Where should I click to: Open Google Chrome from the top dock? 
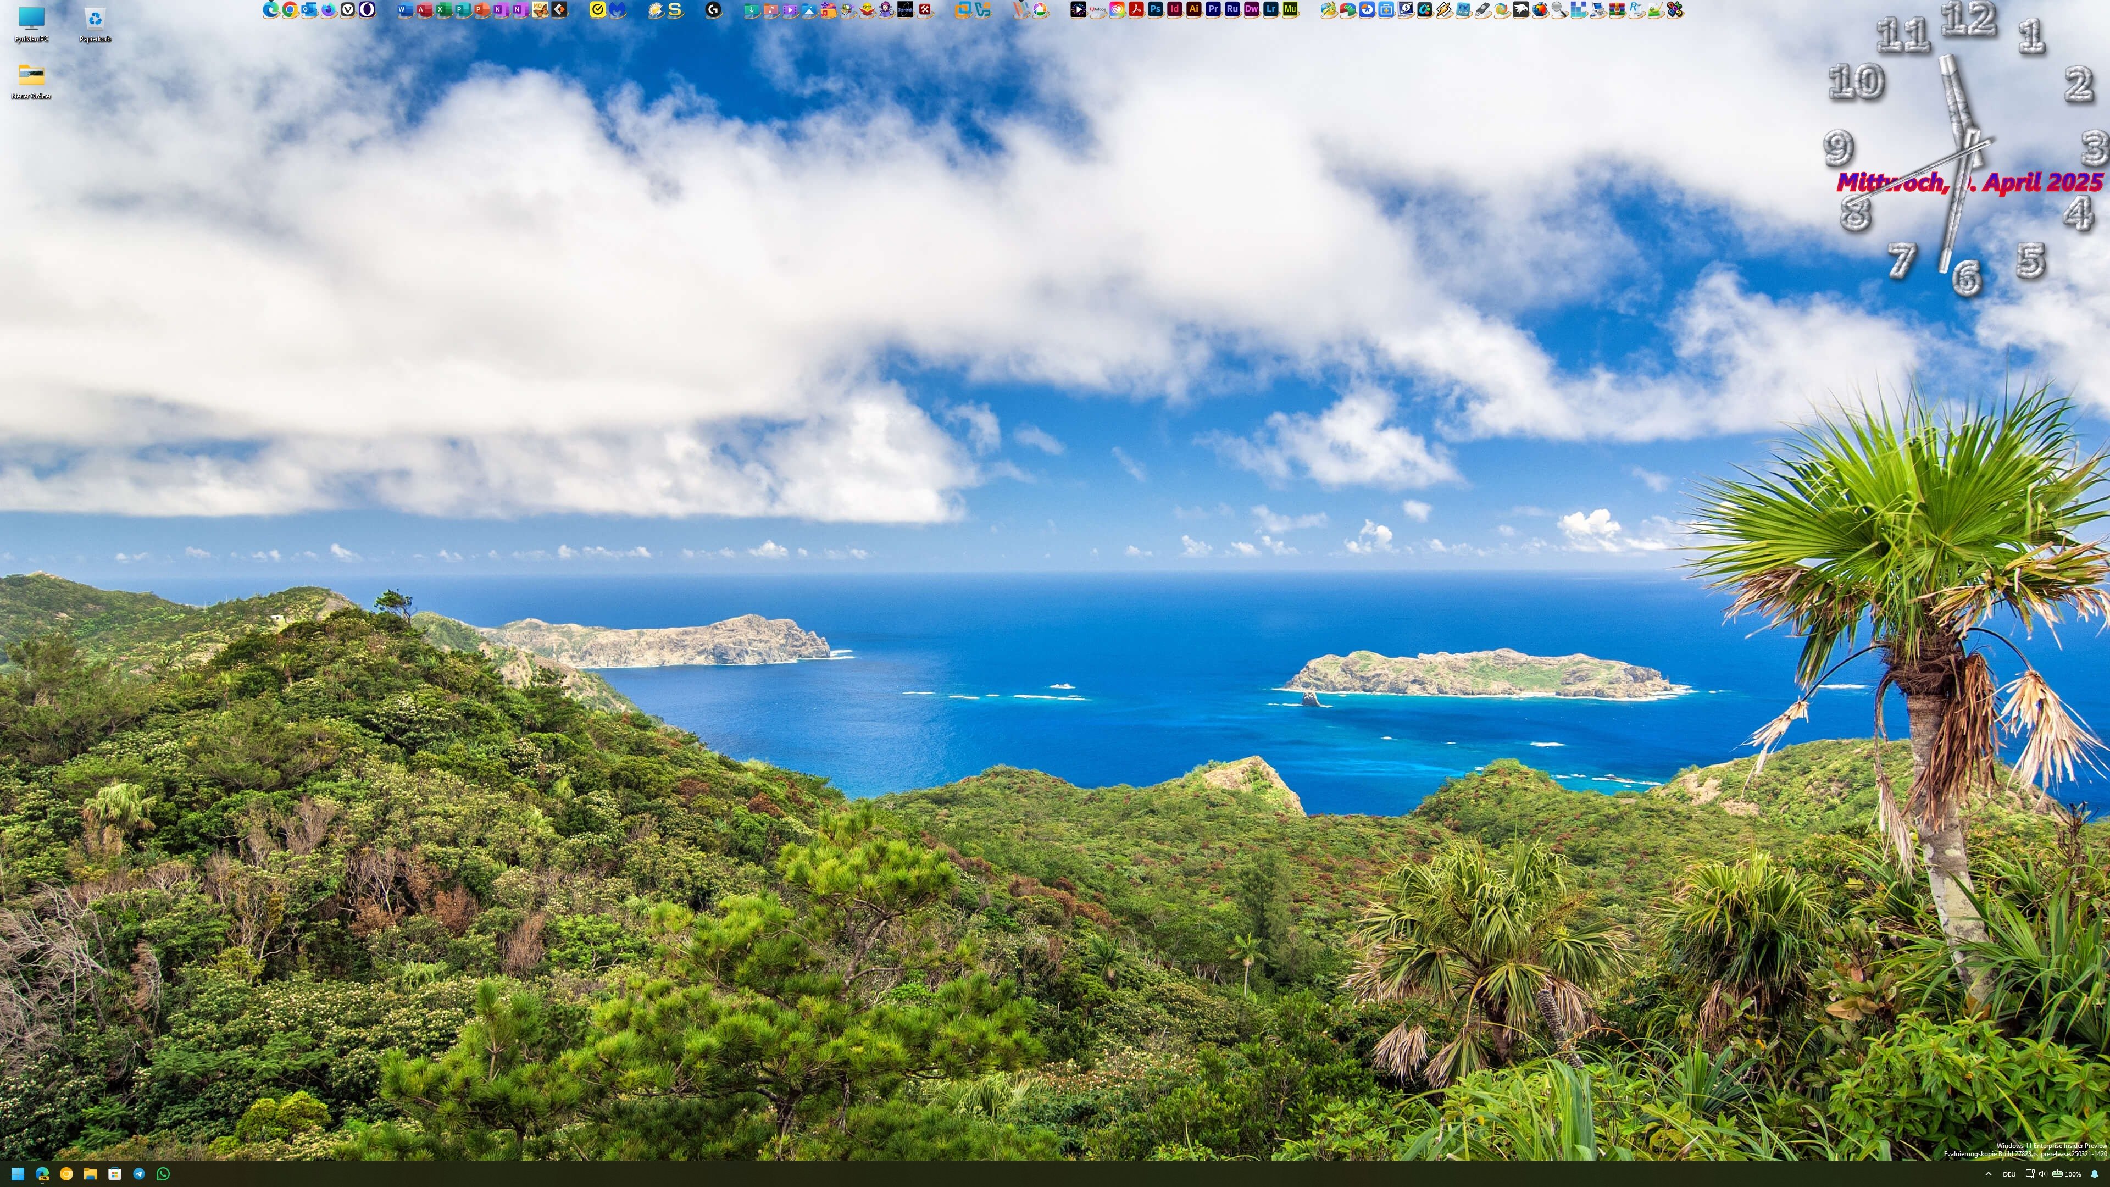tap(290, 10)
